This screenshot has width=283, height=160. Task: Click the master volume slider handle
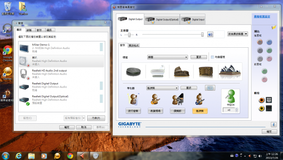[x=203, y=34]
